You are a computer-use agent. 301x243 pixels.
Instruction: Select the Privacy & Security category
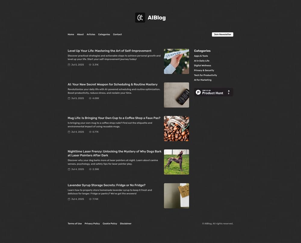point(204,70)
